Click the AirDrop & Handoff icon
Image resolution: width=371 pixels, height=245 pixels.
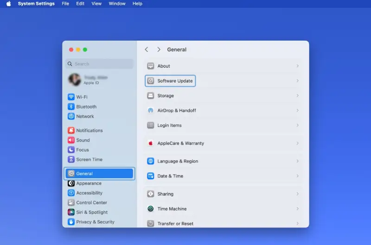(x=150, y=110)
